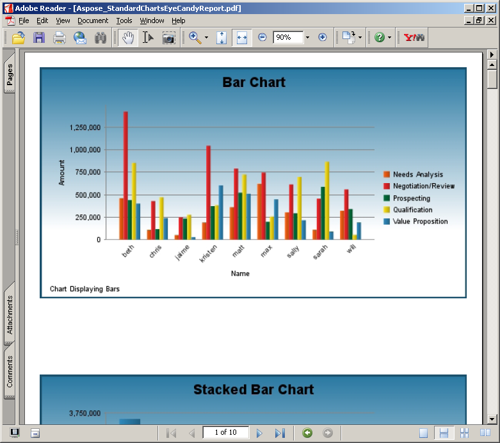Open the zoom percentage dropdown arrow
The width and height of the screenshot is (500, 443).
pyautogui.click(x=307, y=38)
